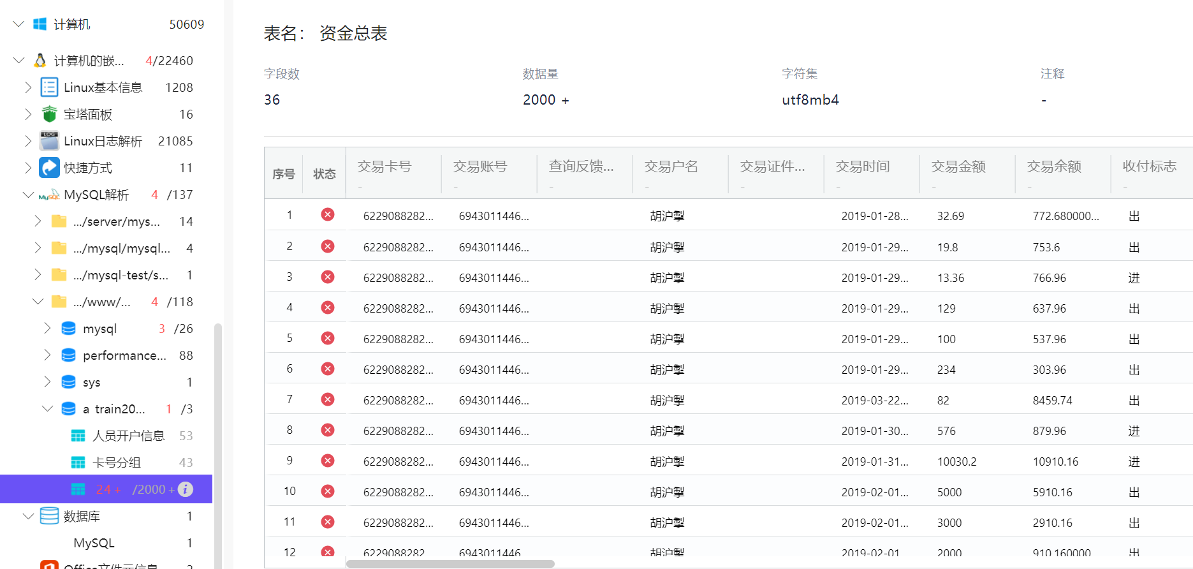The height and width of the screenshot is (569, 1193).
Task: Open the mysql database entry
Action: point(100,329)
